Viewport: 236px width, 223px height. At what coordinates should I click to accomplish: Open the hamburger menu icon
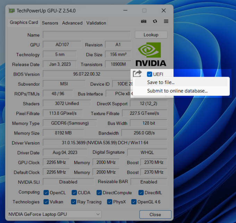[x=166, y=22]
